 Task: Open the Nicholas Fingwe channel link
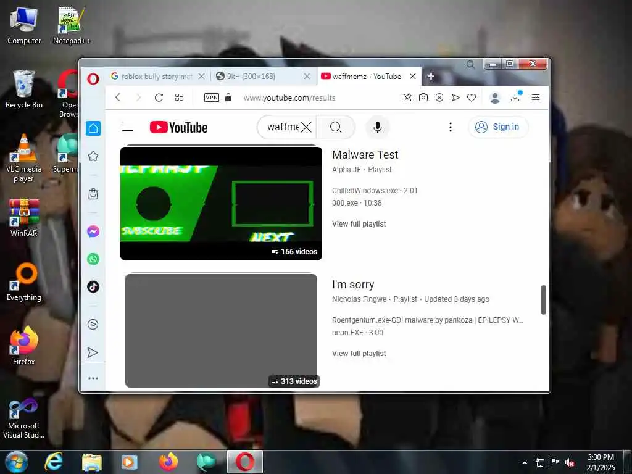point(360,299)
